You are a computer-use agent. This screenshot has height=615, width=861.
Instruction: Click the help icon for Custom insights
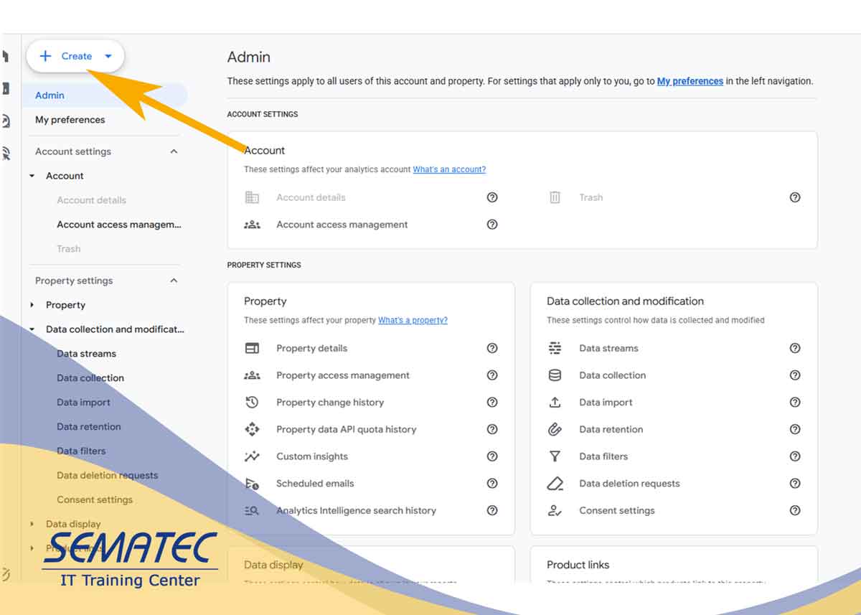(x=492, y=456)
